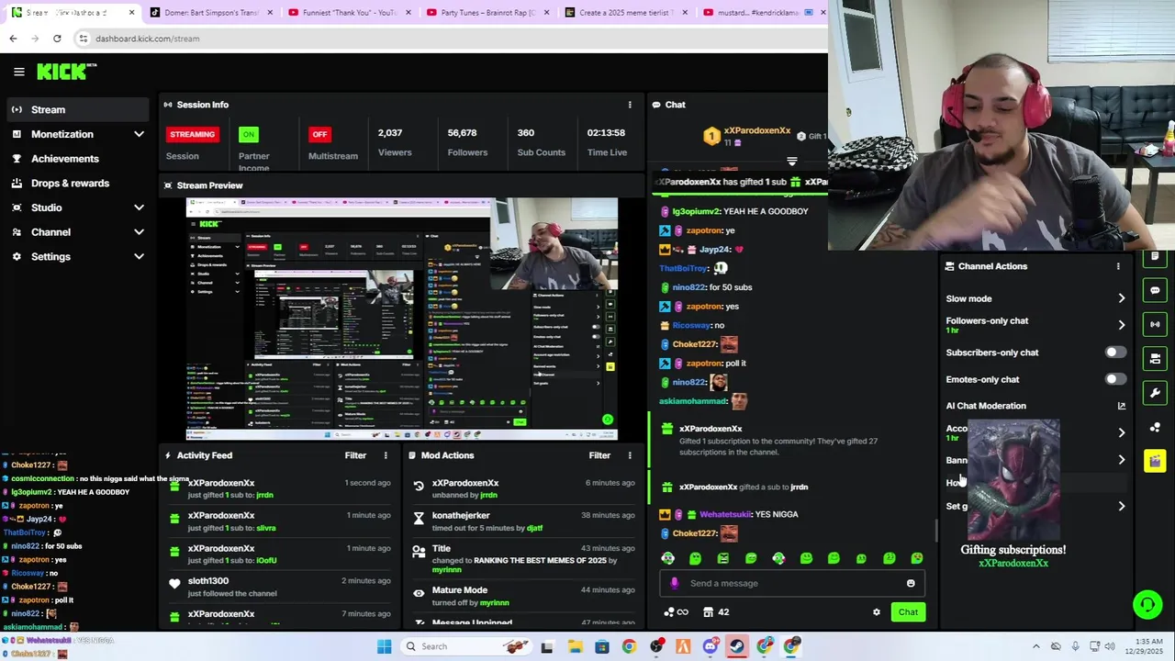Screen dimensions: 1175x661
Task: Click the browser address bar
Action: 441,39
